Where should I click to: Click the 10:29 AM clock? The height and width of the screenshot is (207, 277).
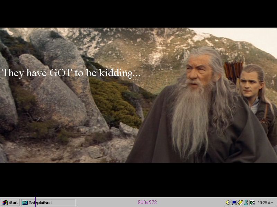tap(266, 203)
